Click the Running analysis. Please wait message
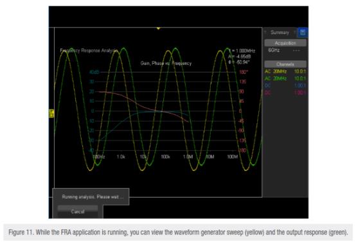The height and width of the screenshot is (246, 356). point(93,197)
